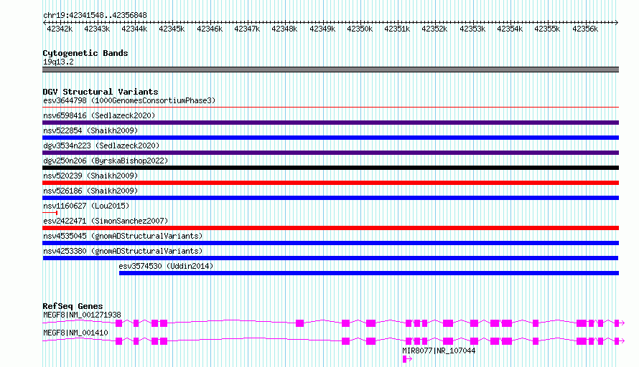Open the MEGF8|NM_001271938 transcript label
The image size is (639, 367).
click(82, 315)
